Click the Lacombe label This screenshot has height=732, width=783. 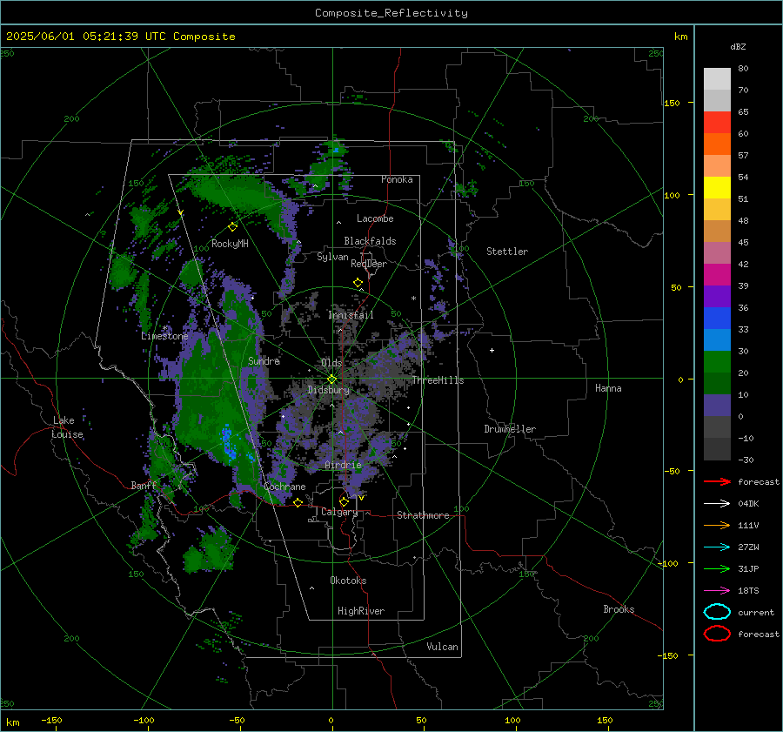pos(375,218)
